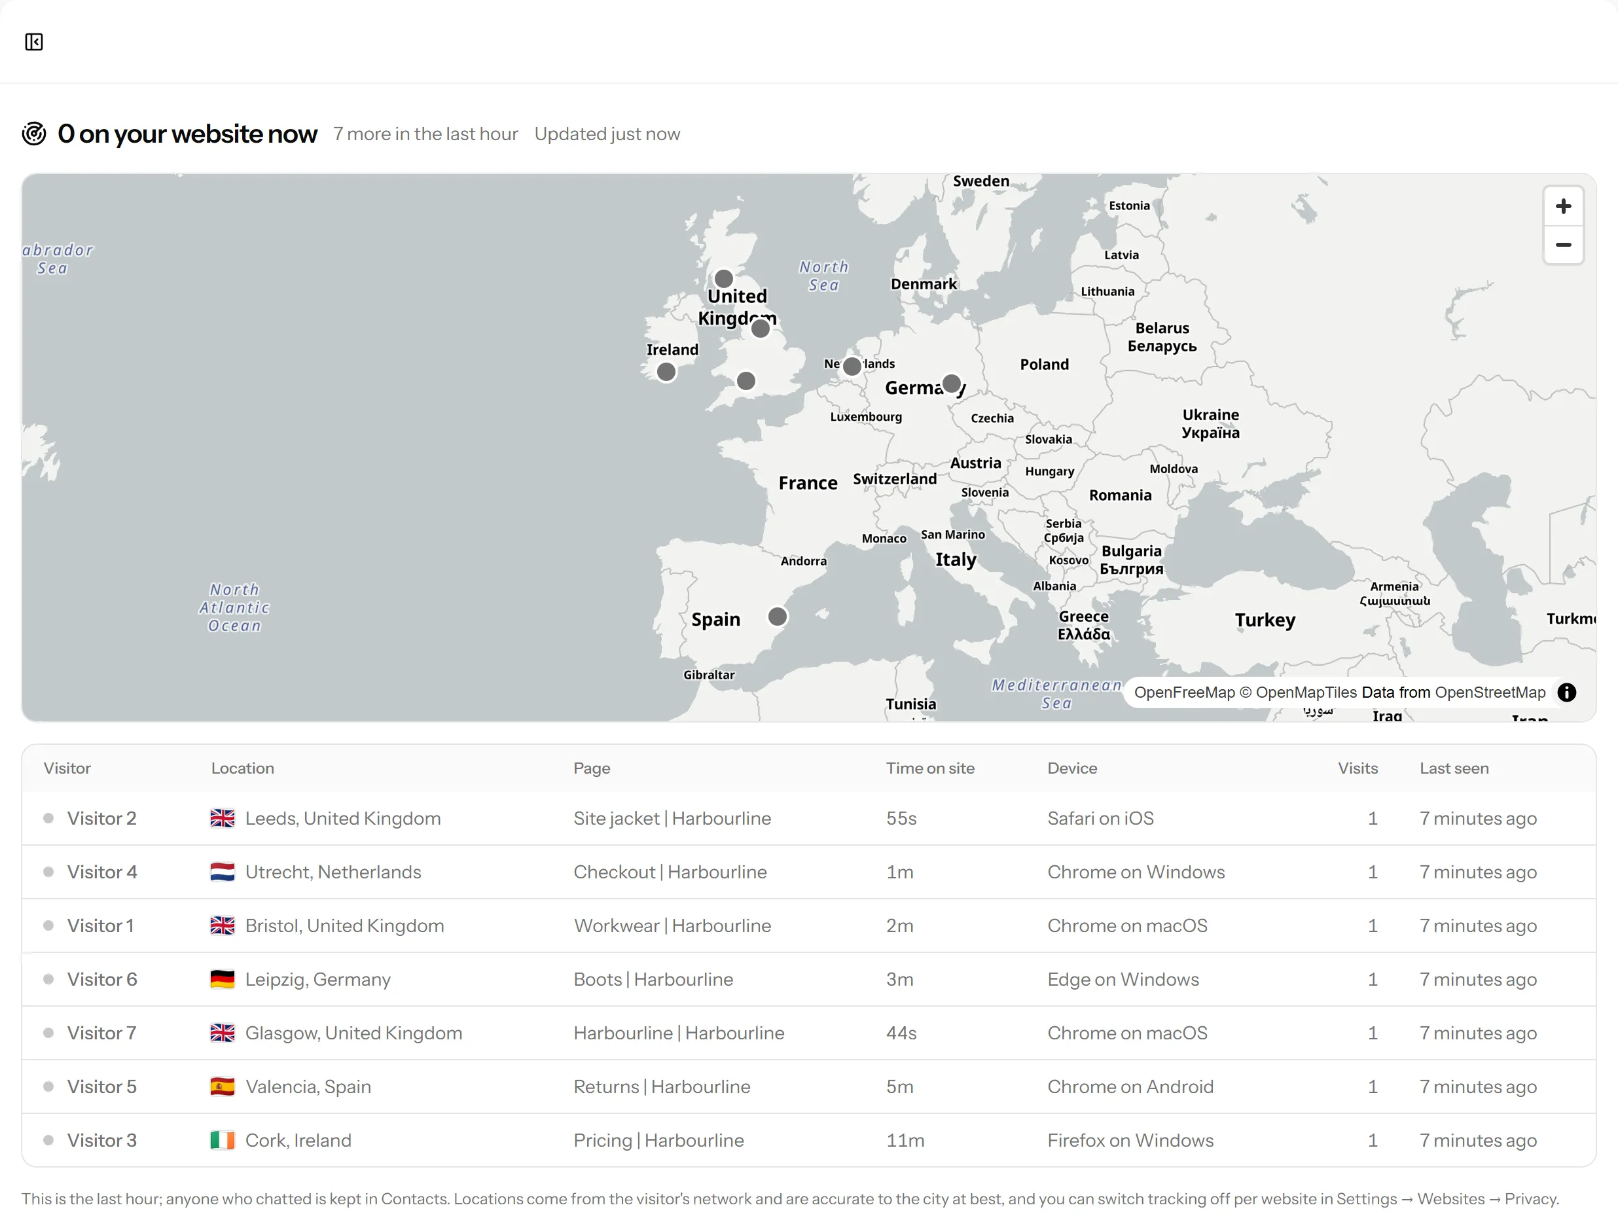Viewport: 1618px width, 1220px height.
Task: Click the German flag beside Leipzig
Action: point(223,979)
